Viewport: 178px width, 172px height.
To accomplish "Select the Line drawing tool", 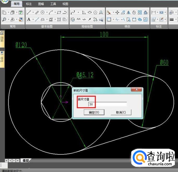I will pyautogui.click(x=29, y=12).
